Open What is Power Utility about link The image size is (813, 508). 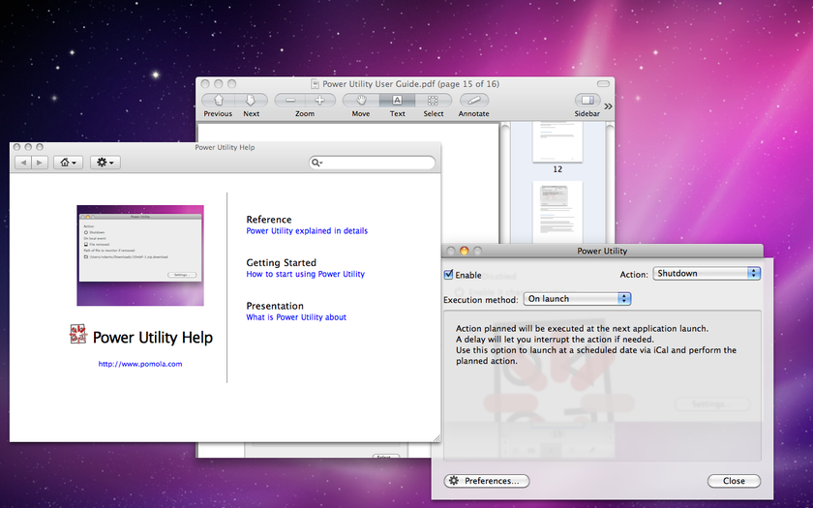tap(296, 316)
